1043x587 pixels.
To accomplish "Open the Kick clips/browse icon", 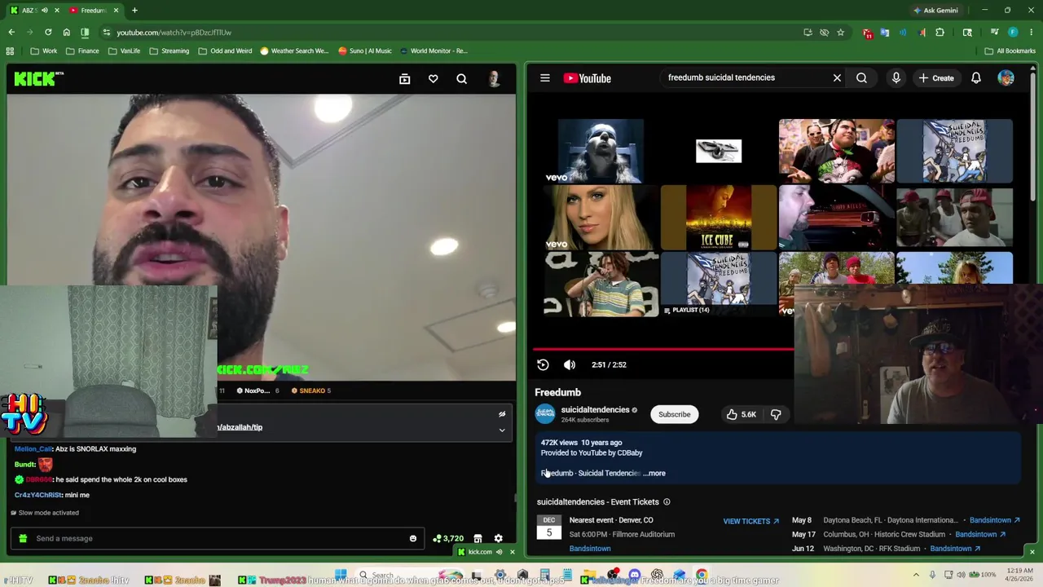I will 404,79.
